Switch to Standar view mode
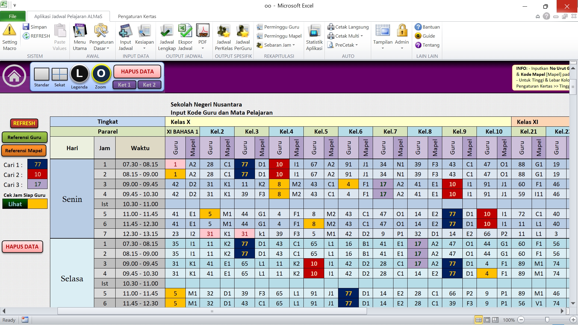The width and height of the screenshot is (578, 325). (x=42, y=74)
